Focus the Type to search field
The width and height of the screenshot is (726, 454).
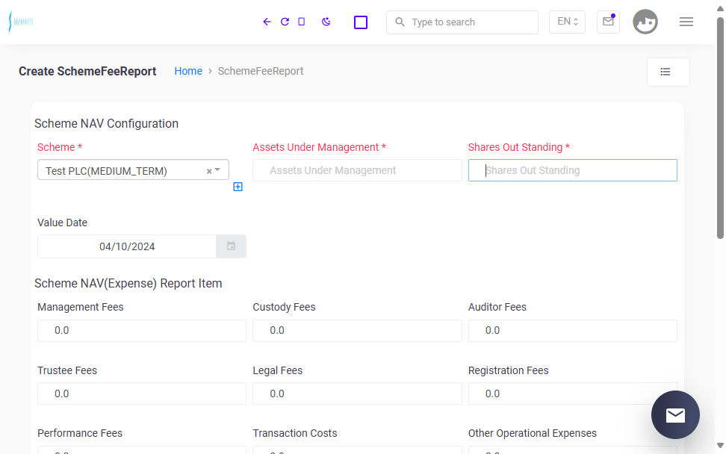tap(462, 22)
